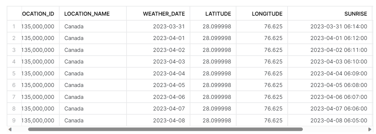Image resolution: width=376 pixels, height=134 pixels.
Task: Select row number 5
Action: [x=14, y=73]
